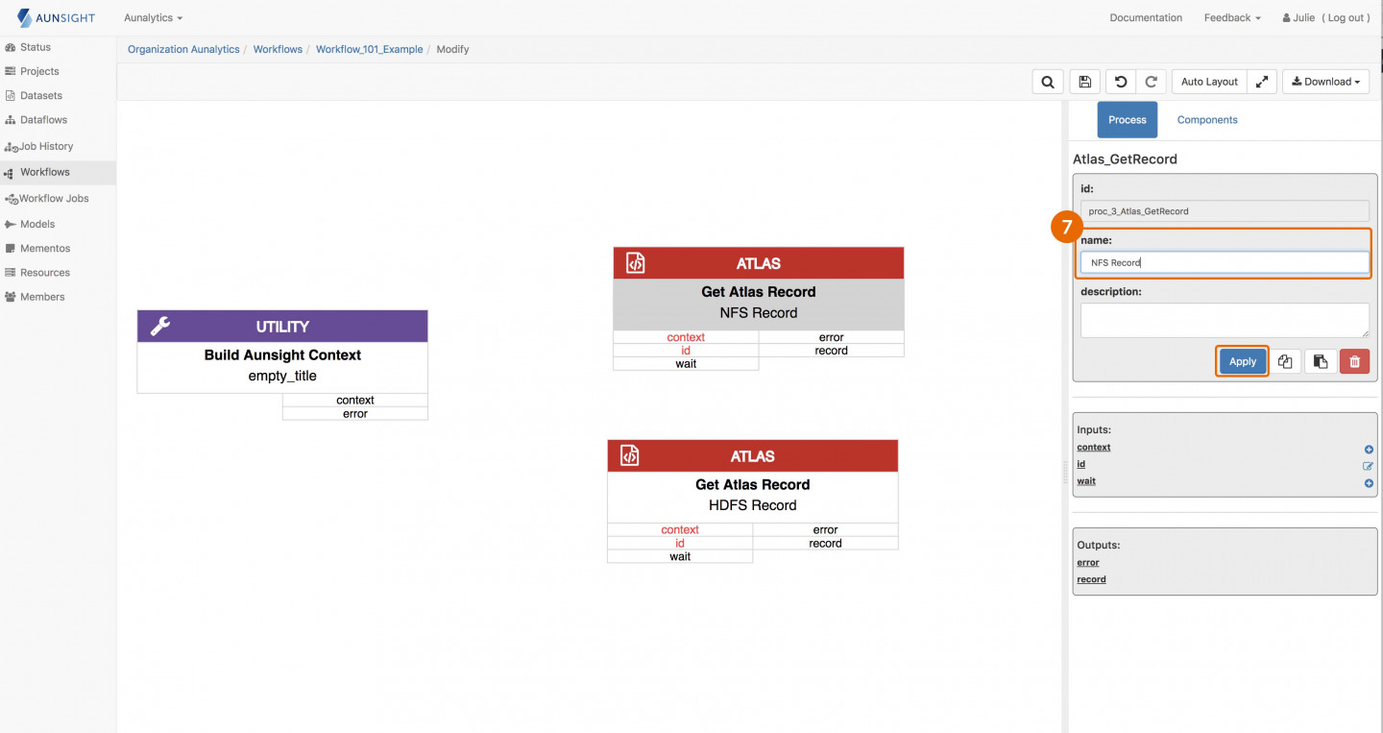Click id input port on HDFS Record node
Screen dimensions: 1383x733
(x=680, y=543)
